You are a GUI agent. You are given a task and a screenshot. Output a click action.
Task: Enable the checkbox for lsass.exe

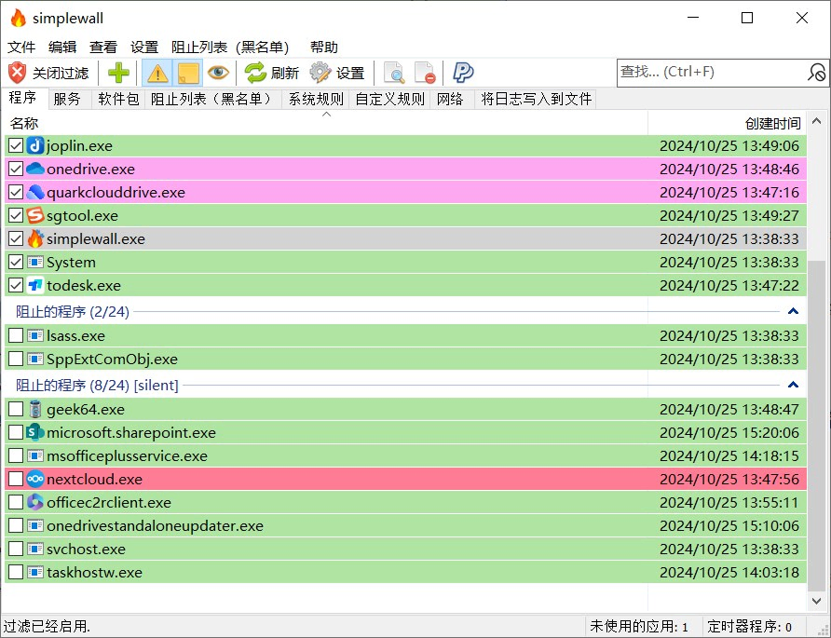pos(16,335)
